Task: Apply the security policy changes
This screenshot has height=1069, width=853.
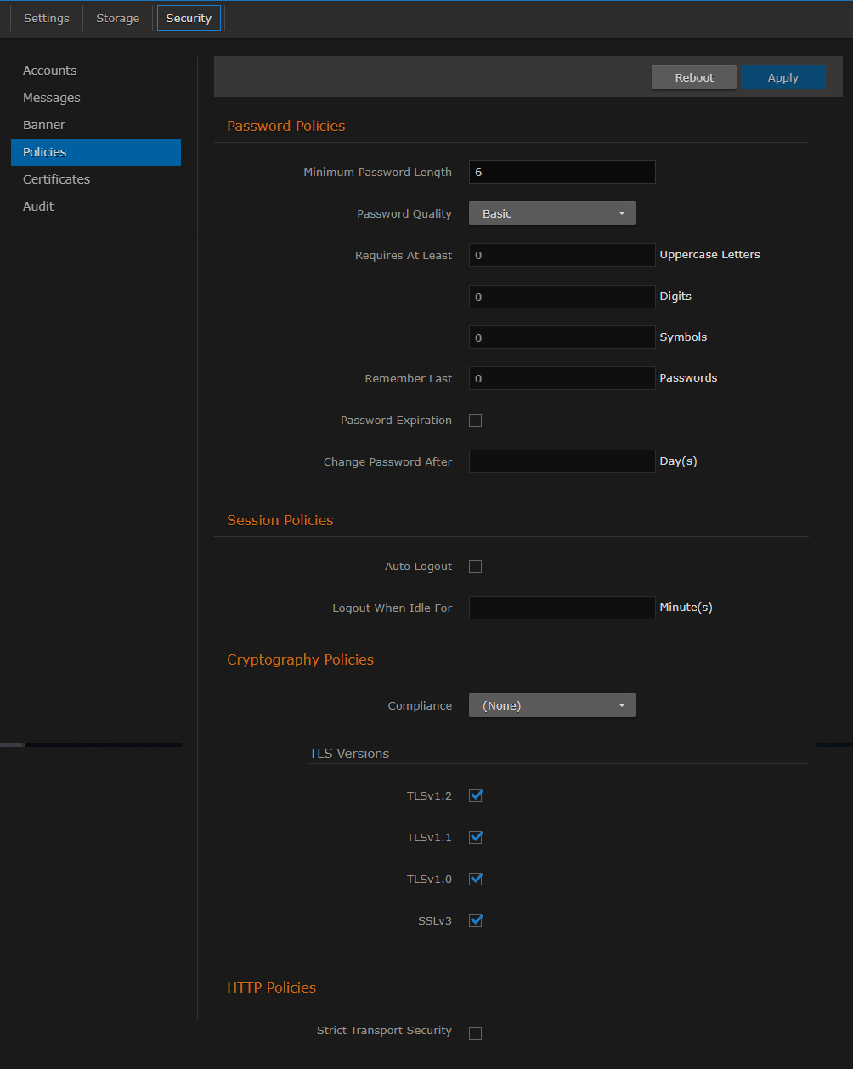Action: point(782,76)
